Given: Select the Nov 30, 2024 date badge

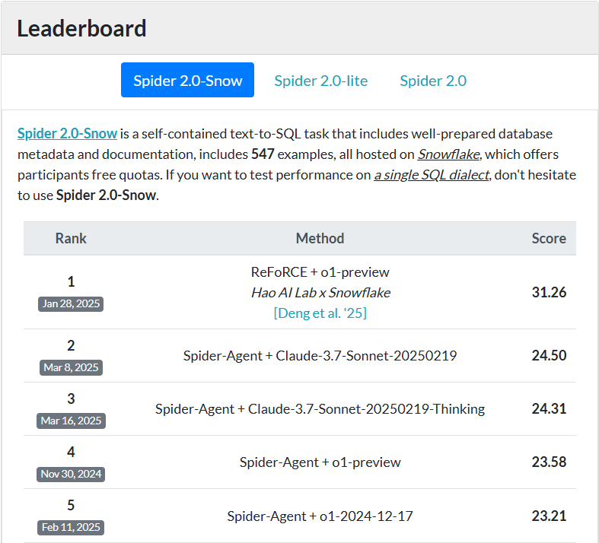Looking at the screenshot, I should coord(72,474).
